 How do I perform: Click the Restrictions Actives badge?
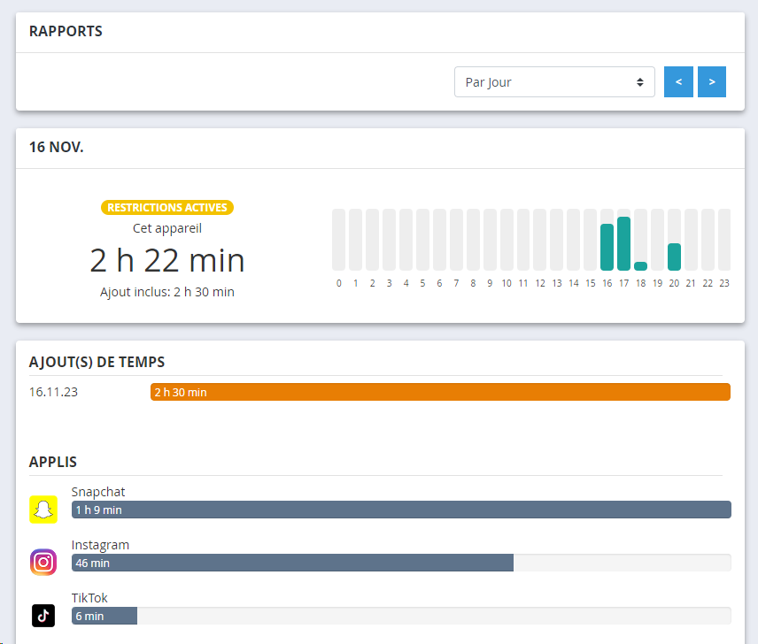pos(167,208)
